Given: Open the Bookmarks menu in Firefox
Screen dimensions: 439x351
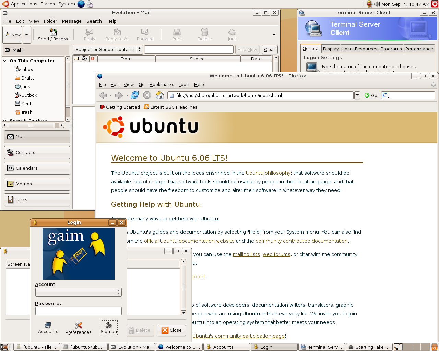Looking at the screenshot, I should (x=162, y=84).
